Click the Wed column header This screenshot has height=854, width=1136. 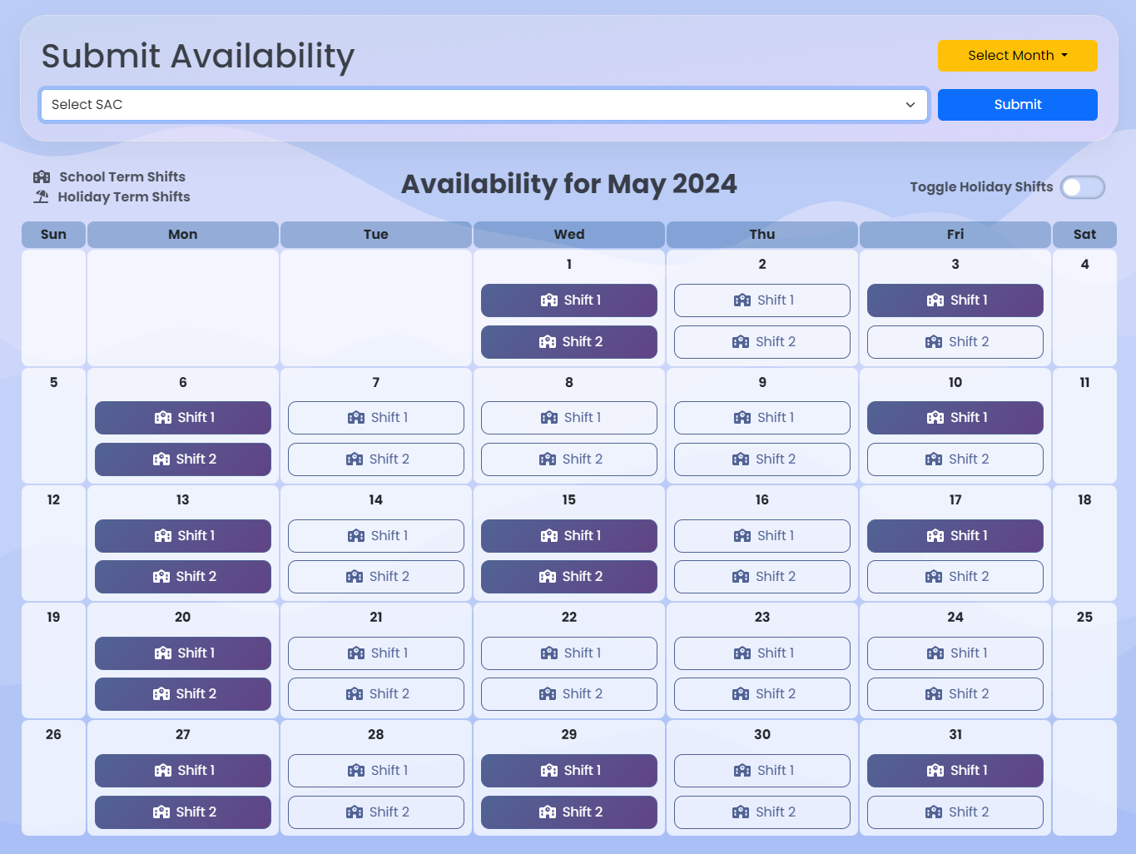tap(569, 235)
